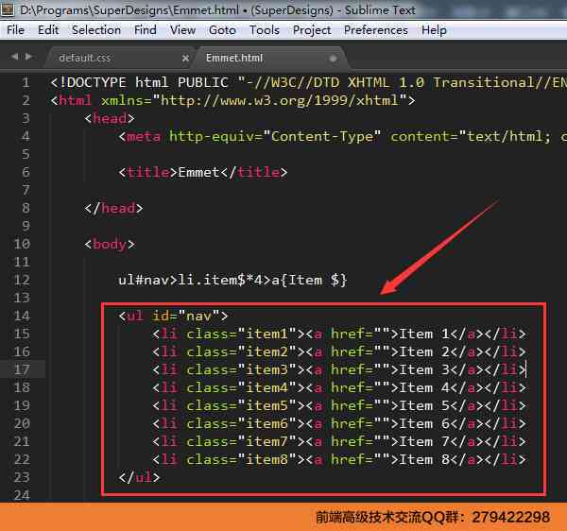The image size is (567, 531).
Task: Click the opening head tag
Action: (x=110, y=118)
